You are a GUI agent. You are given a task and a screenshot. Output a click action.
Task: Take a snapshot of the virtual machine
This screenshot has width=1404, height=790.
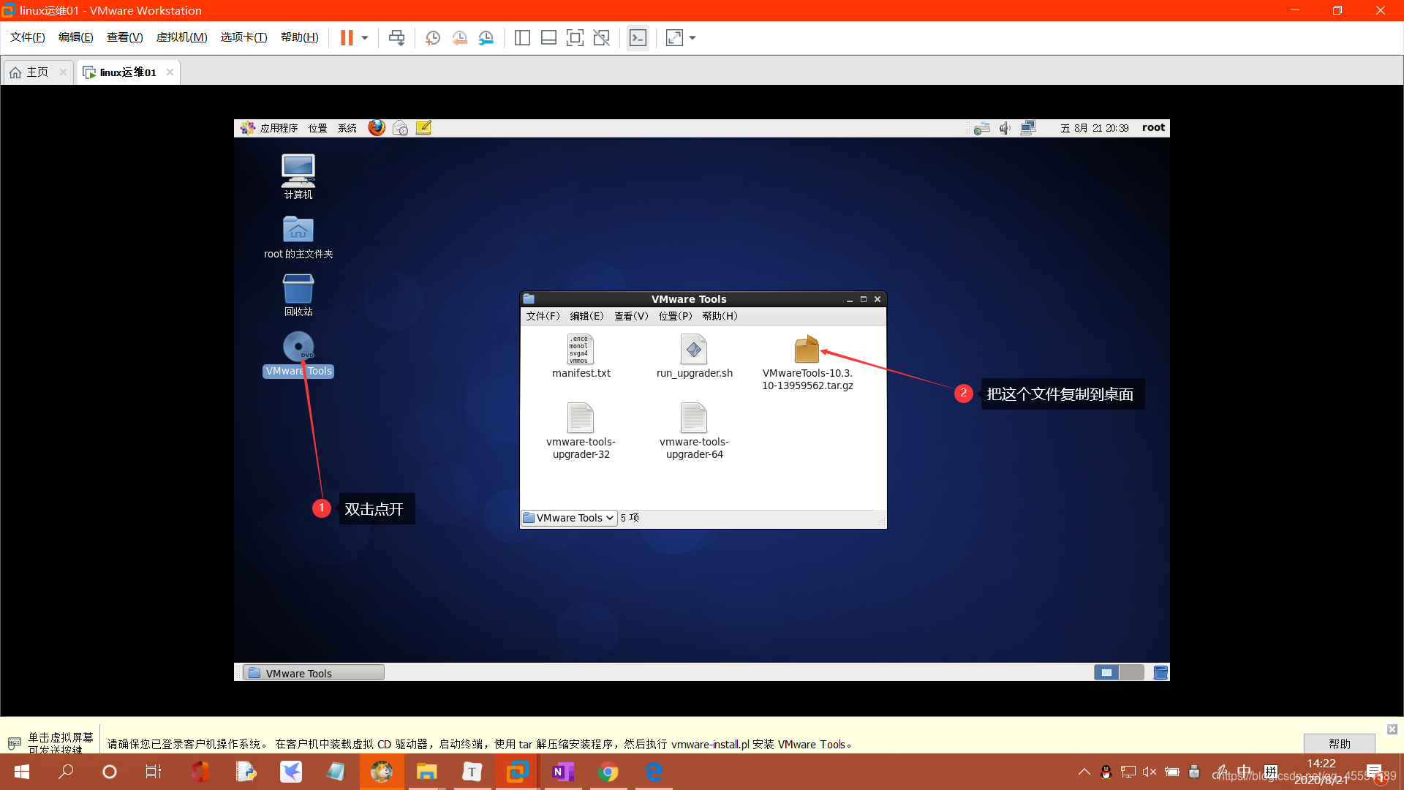click(433, 38)
